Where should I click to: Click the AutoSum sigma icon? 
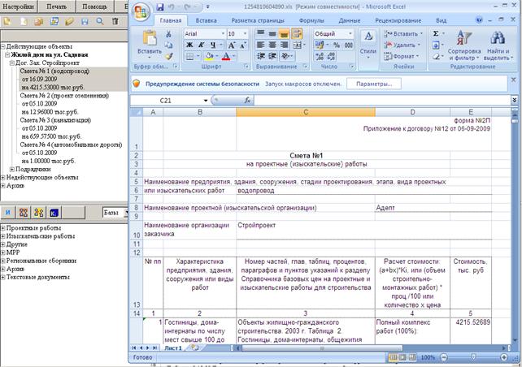click(436, 33)
